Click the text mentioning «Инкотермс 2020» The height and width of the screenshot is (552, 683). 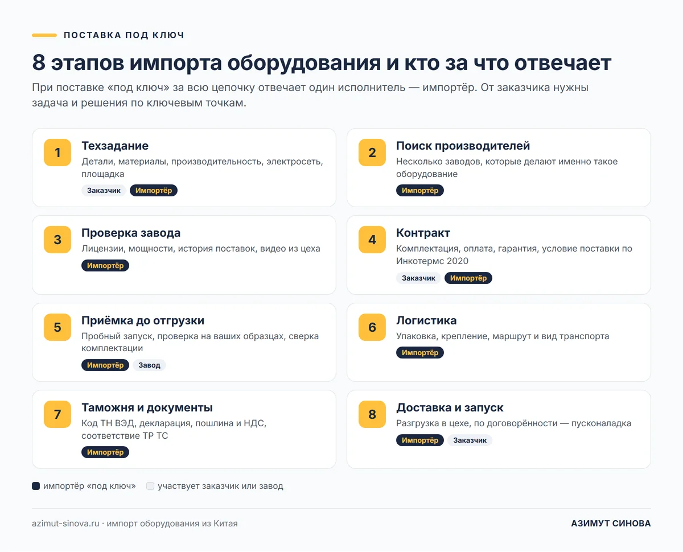click(514, 254)
